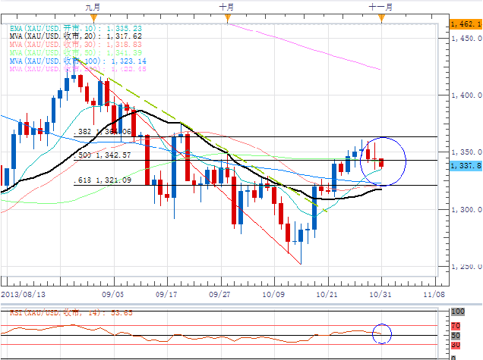Select the MVA 100 indicator label
483x360 pixels.
(77, 61)
